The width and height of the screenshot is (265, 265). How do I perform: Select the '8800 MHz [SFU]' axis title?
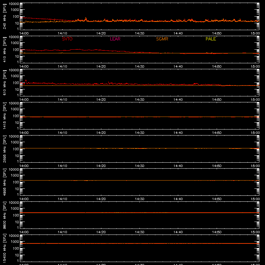pyautogui.click(x=4, y=215)
